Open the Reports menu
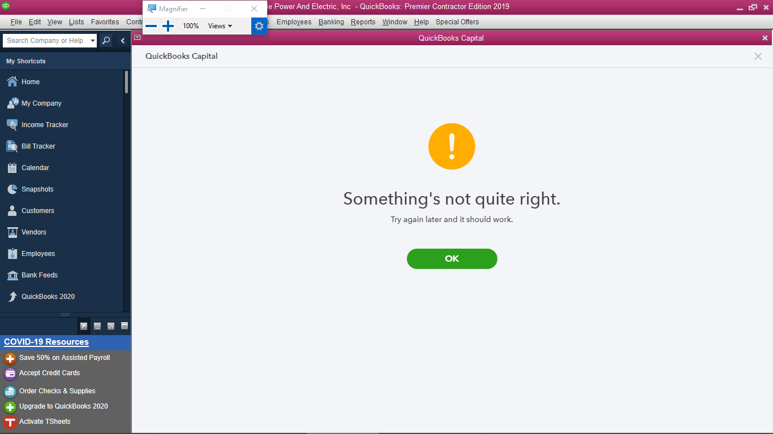 point(363,22)
